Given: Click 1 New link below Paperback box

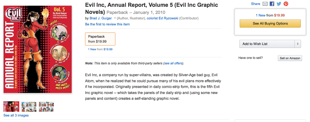Looking at the screenshot, I should [x=92, y=49].
